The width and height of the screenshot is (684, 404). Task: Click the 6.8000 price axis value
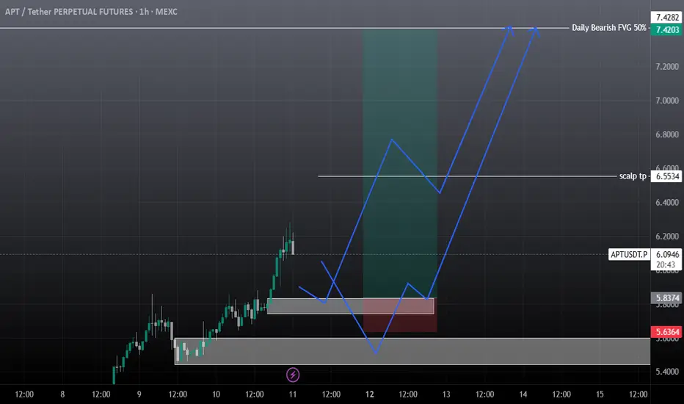(x=667, y=134)
